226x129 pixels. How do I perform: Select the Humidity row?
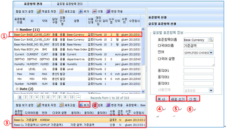click(x=77, y=64)
